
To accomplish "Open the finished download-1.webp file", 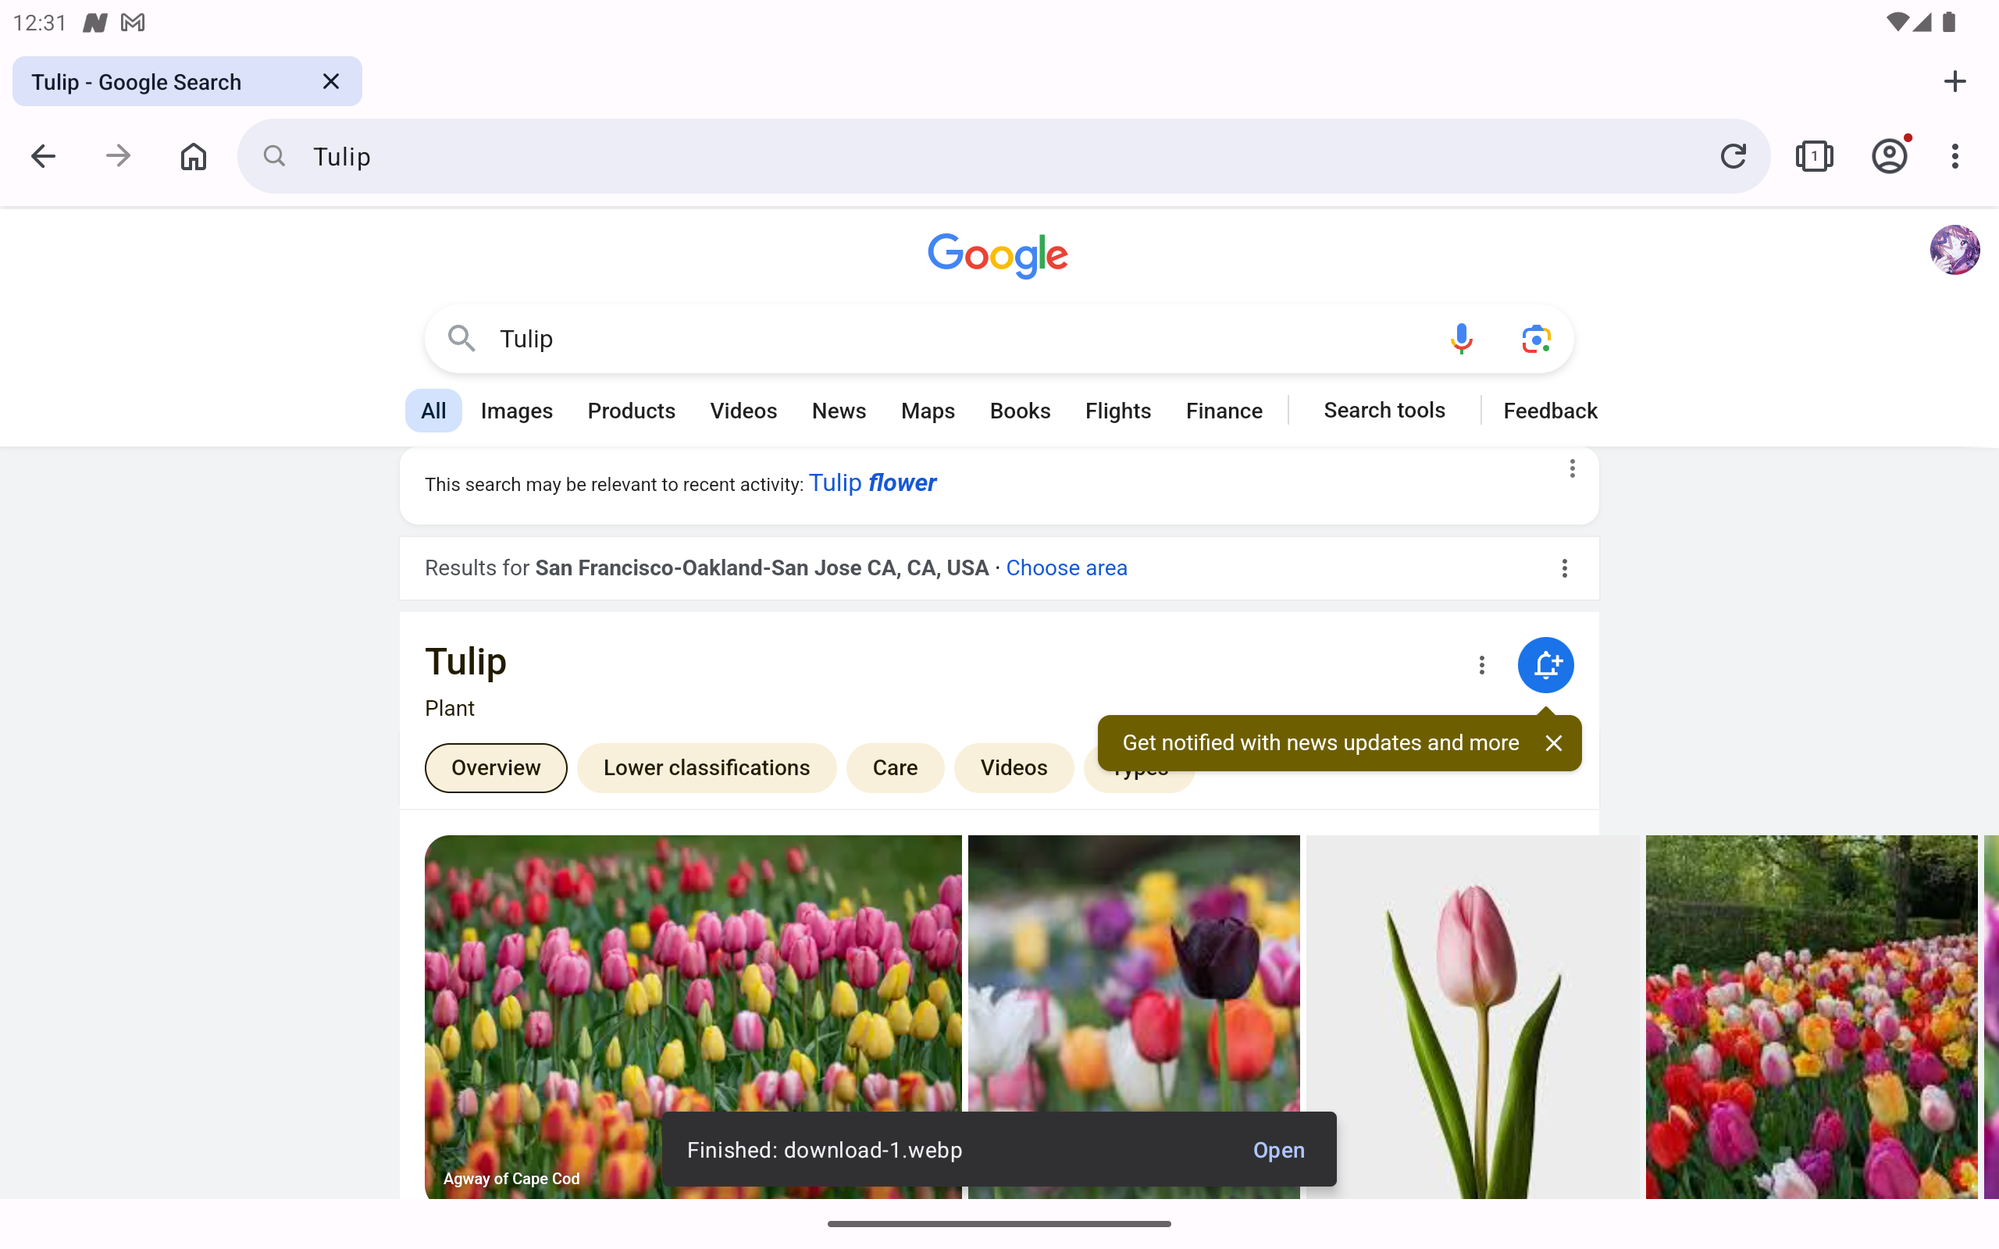I will pyautogui.click(x=1279, y=1150).
